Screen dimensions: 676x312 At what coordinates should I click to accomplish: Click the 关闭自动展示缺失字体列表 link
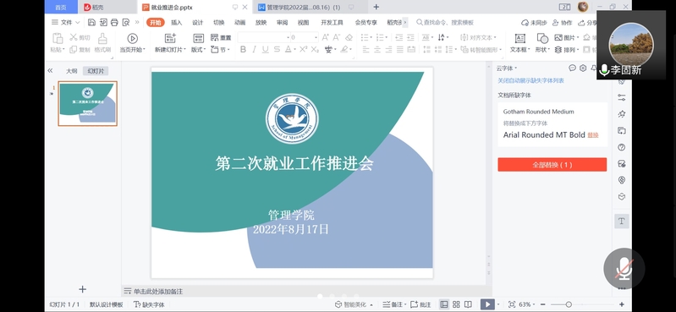click(x=530, y=80)
